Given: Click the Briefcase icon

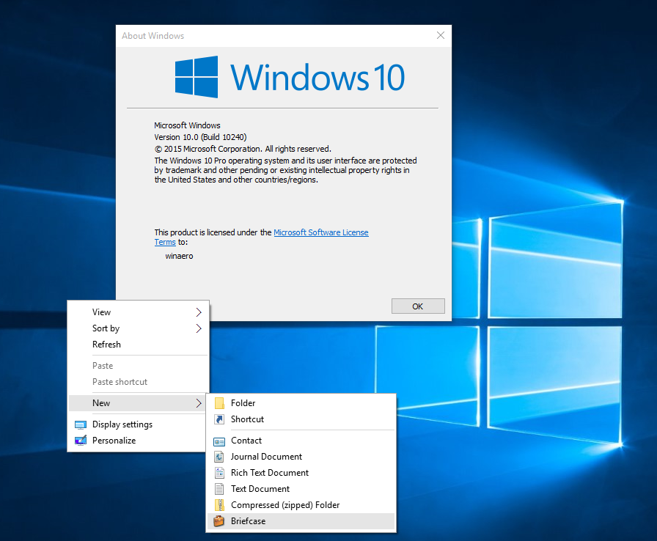Looking at the screenshot, I should tap(219, 521).
